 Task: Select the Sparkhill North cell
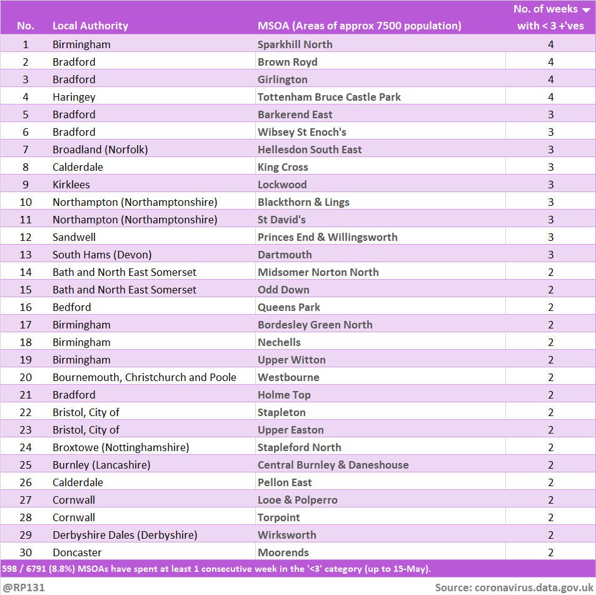click(295, 44)
